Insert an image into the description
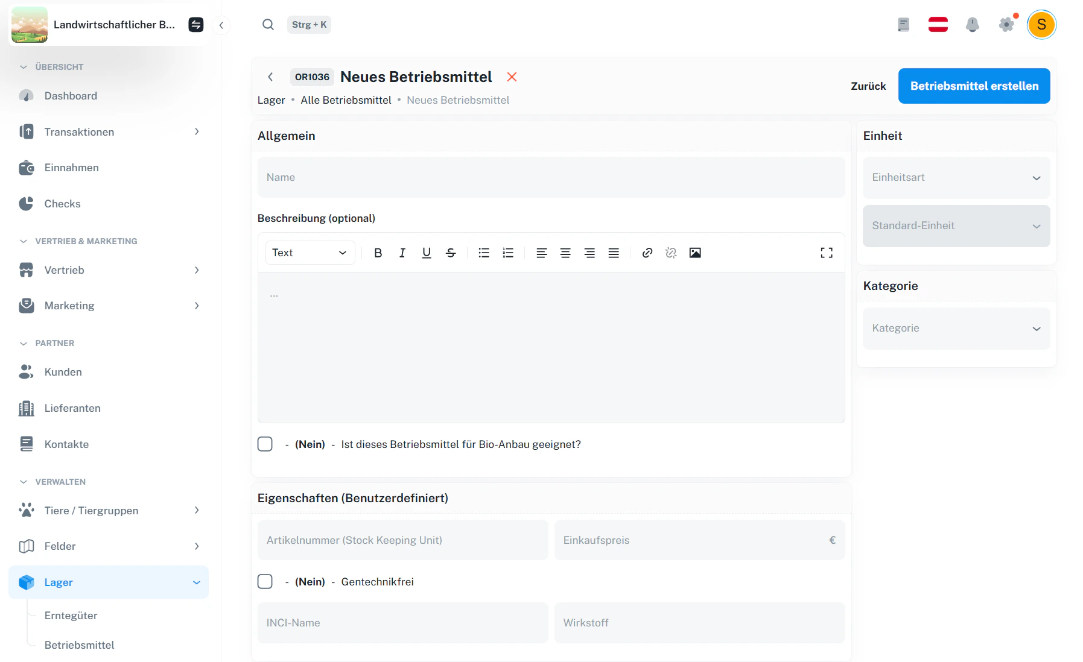Screen dimensions: 1083x662 (695, 253)
